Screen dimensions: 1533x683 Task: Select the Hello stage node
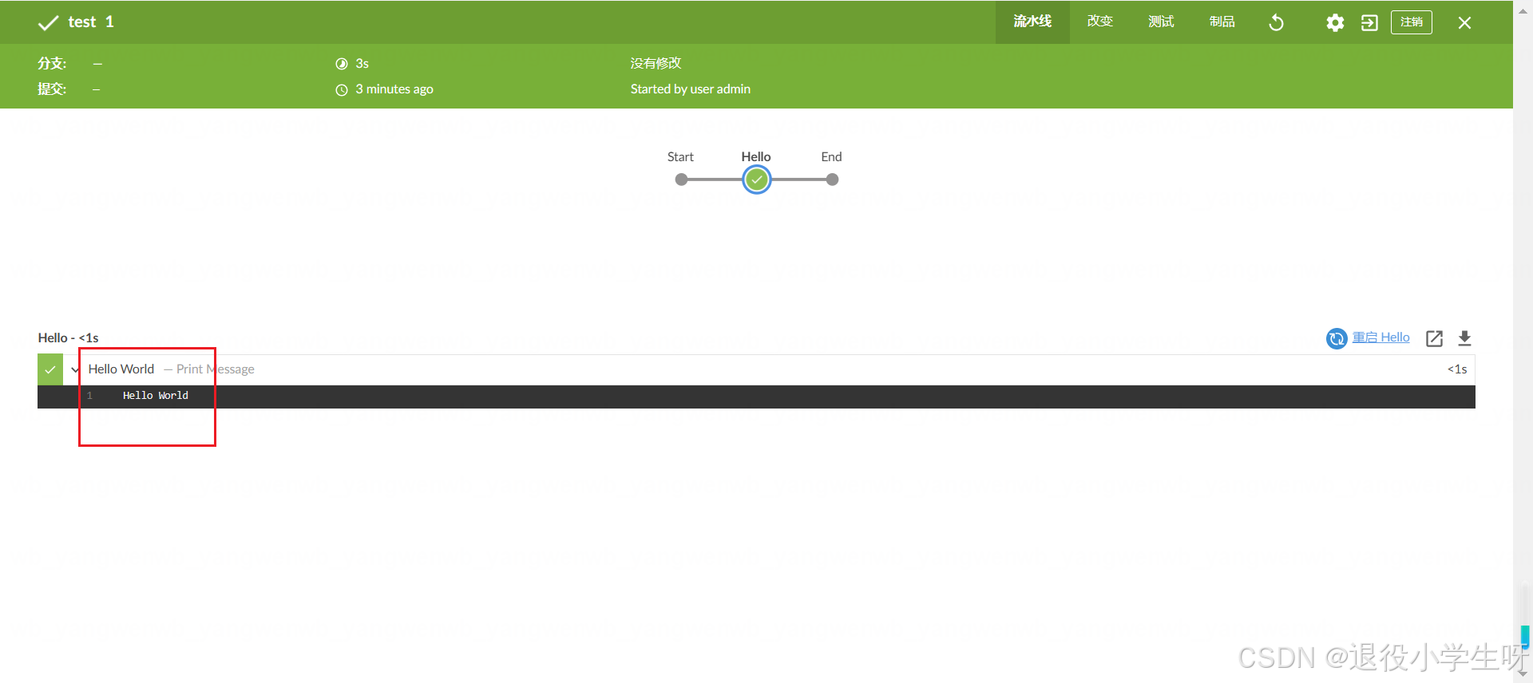tap(756, 180)
